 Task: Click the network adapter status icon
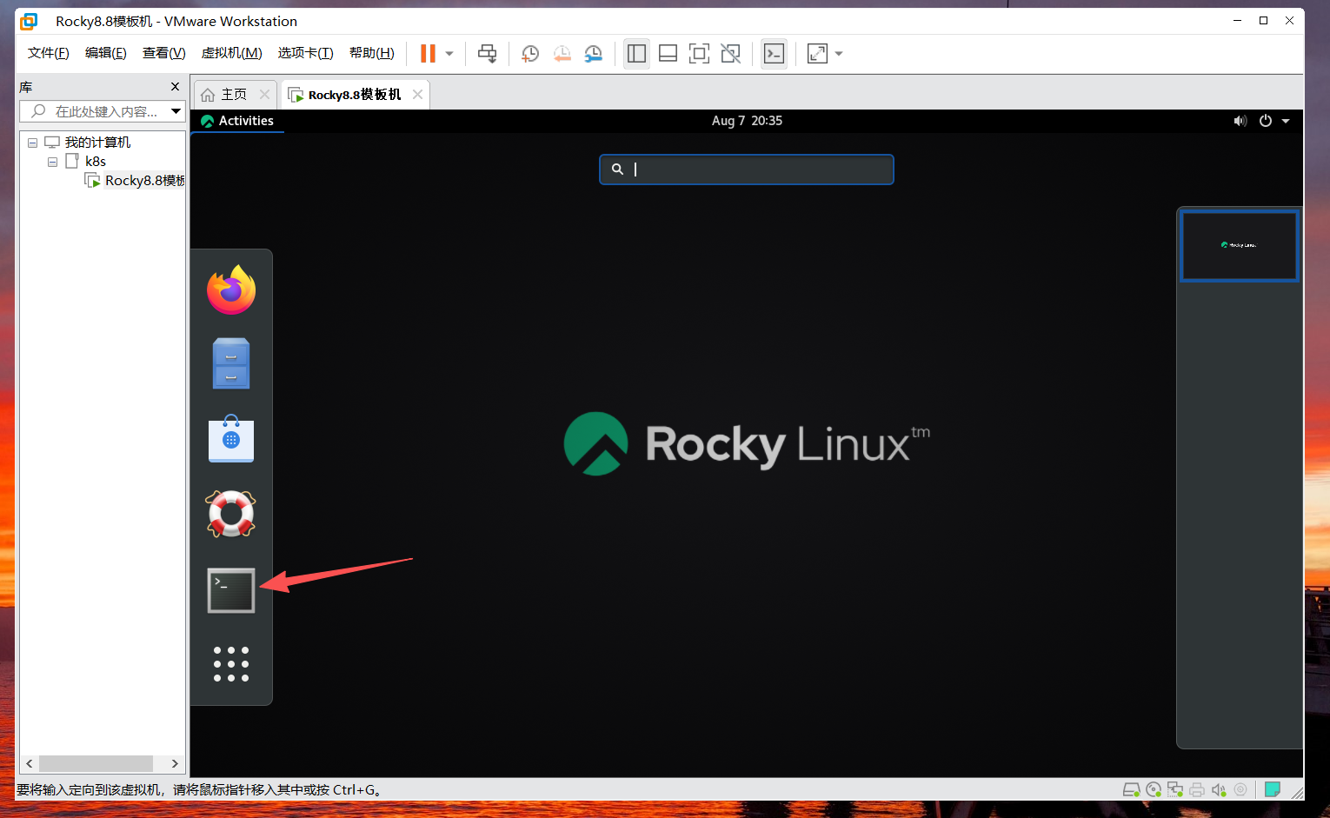coord(1175,790)
